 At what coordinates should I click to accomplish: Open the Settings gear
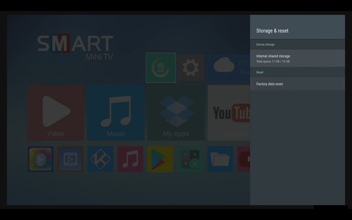pos(191,68)
